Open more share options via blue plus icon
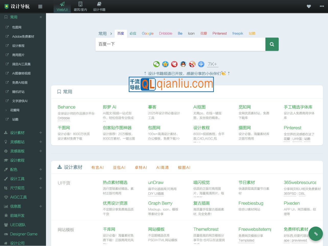The height and width of the screenshot is (246, 328). pos(201,64)
